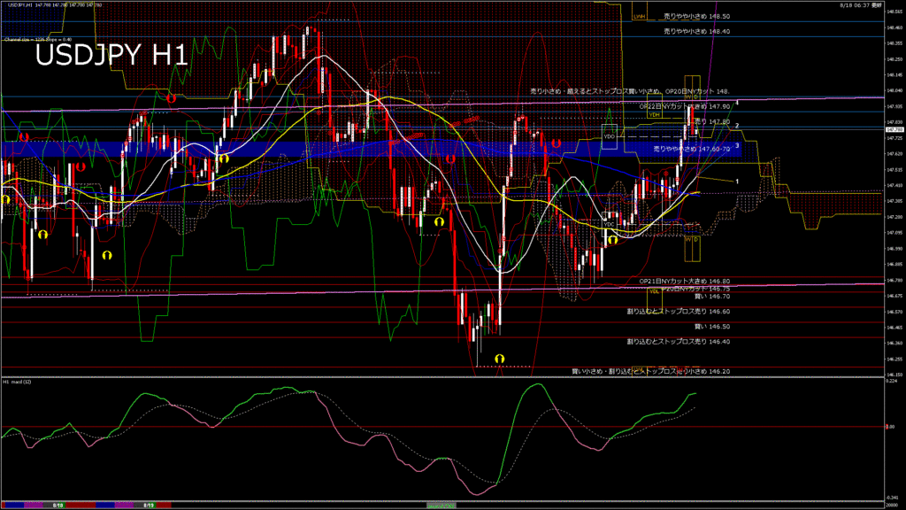Select the 売りやや小さめ 148.50 level label

coord(696,17)
